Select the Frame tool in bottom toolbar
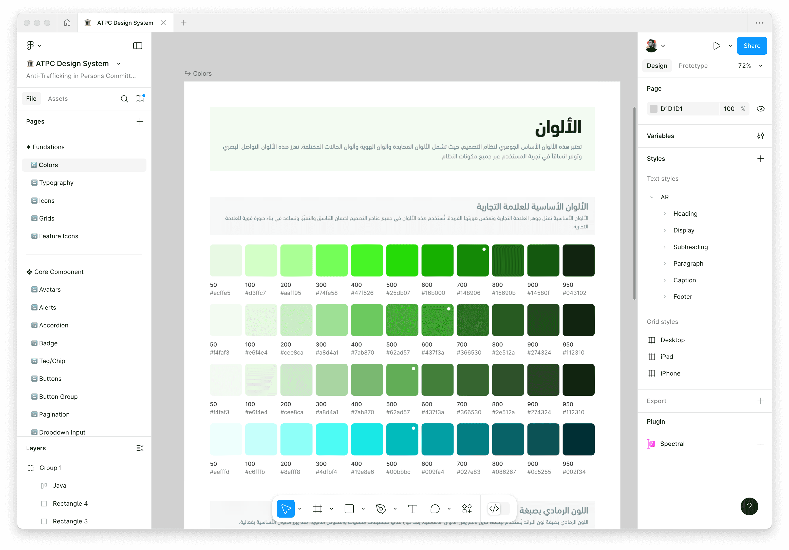Image resolution: width=789 pixels, height=550 pixels. [x=317, y=509]
